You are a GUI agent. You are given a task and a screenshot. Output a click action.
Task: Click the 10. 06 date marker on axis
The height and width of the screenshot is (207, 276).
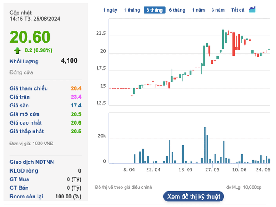239,170
